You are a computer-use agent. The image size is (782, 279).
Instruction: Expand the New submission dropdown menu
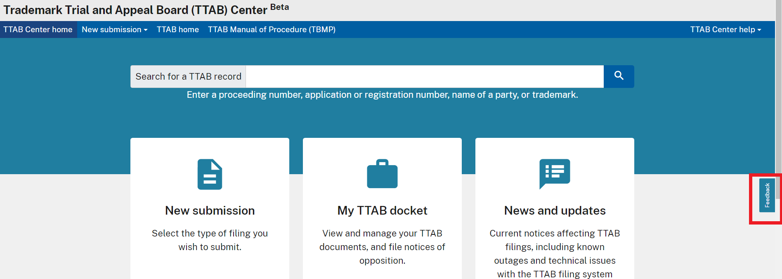(114, 30)
